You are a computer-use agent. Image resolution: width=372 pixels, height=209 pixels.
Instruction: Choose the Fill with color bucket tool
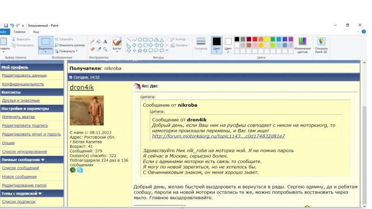point(99,41)
